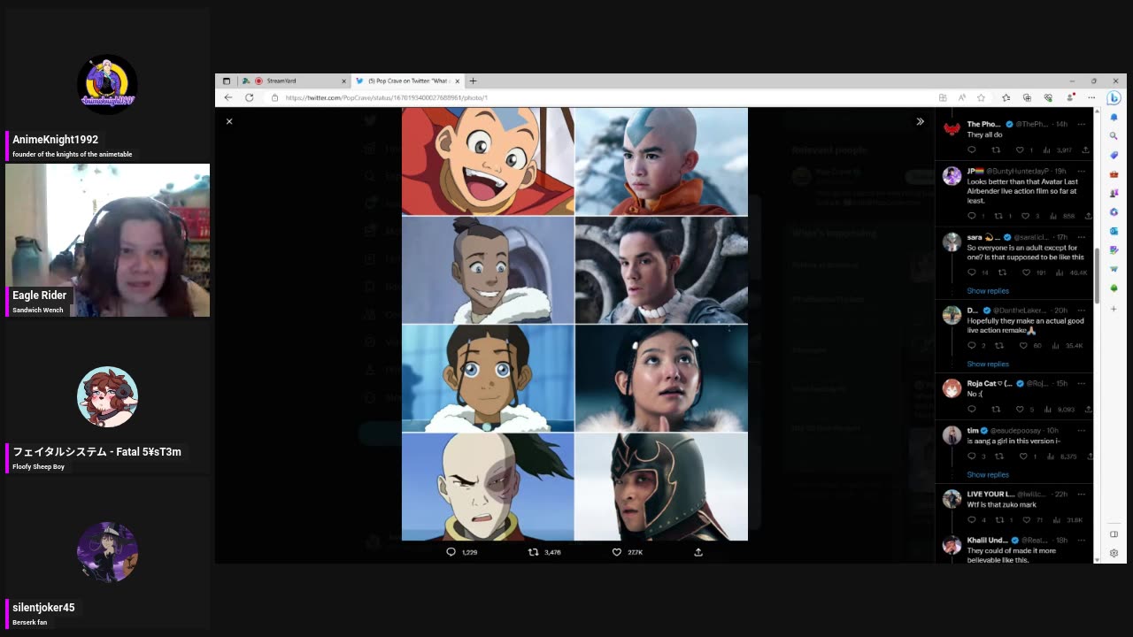Like sara's reply with 191 likes
Screen dimensions: 1133x637
tap(1027, 272)
